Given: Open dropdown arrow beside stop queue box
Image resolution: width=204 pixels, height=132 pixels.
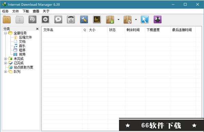Looking at the screenshot, I should tap(136, 20).
